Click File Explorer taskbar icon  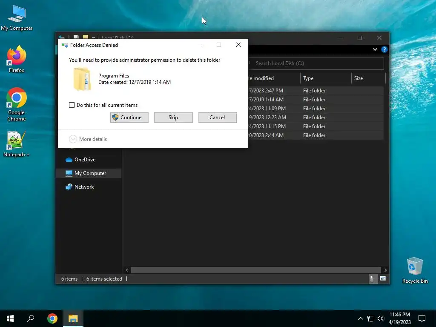(x=73, y=318)
